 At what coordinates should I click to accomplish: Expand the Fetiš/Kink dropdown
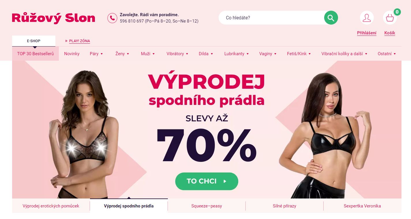[x=299, y=54]
